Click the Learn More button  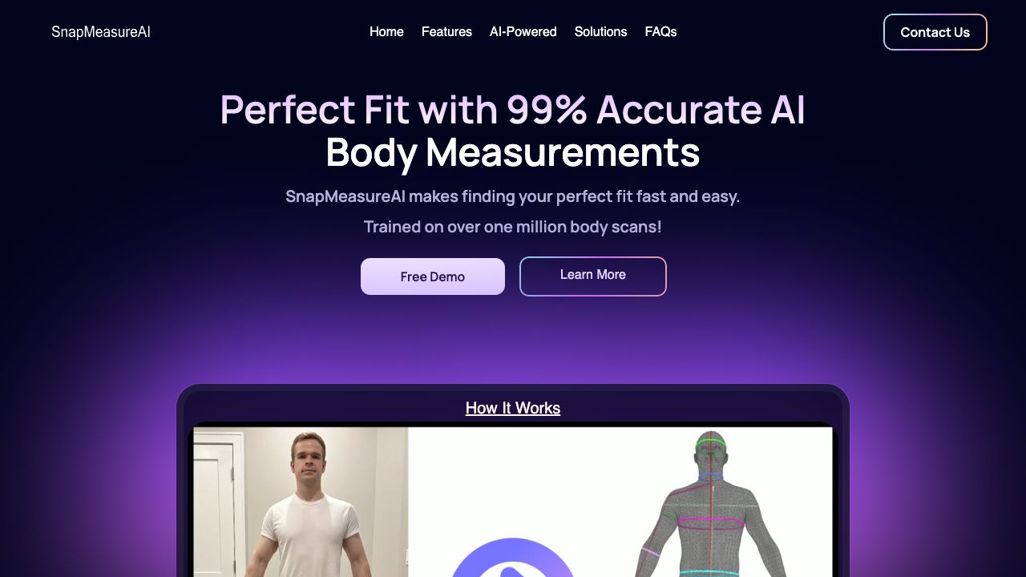(593, 276)
